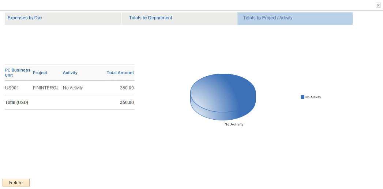Click the No Activity table cell
This screenshot has height=189, width=383.
click(x=73, y=88)
